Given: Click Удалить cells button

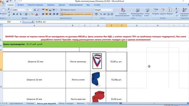Looking at the screenshot, I should (x=163, y=12).
